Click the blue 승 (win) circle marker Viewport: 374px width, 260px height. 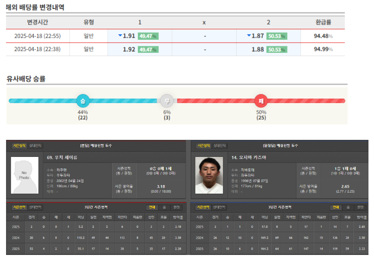coord(83,101)
